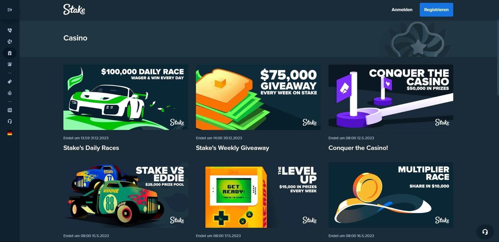Open the $100,000 Daily Race banner
The image size is (499, 242).
point(126,97)
